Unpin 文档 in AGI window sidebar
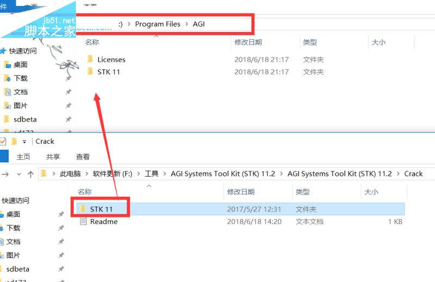Screen dimensions: 435x282 (69, 92)
